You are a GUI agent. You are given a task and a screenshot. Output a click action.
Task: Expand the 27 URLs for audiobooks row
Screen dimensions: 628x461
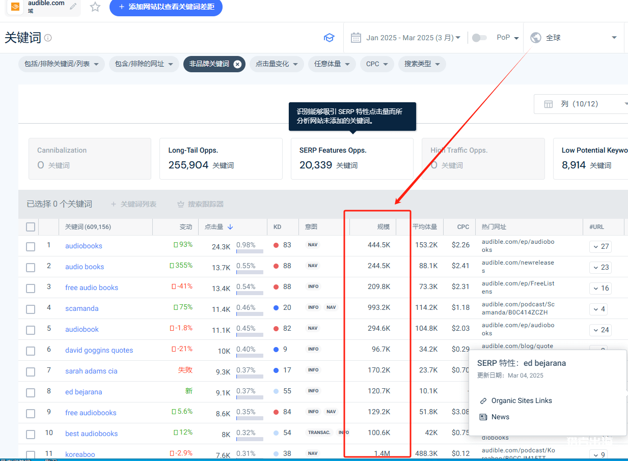click(x=600, y=246)
